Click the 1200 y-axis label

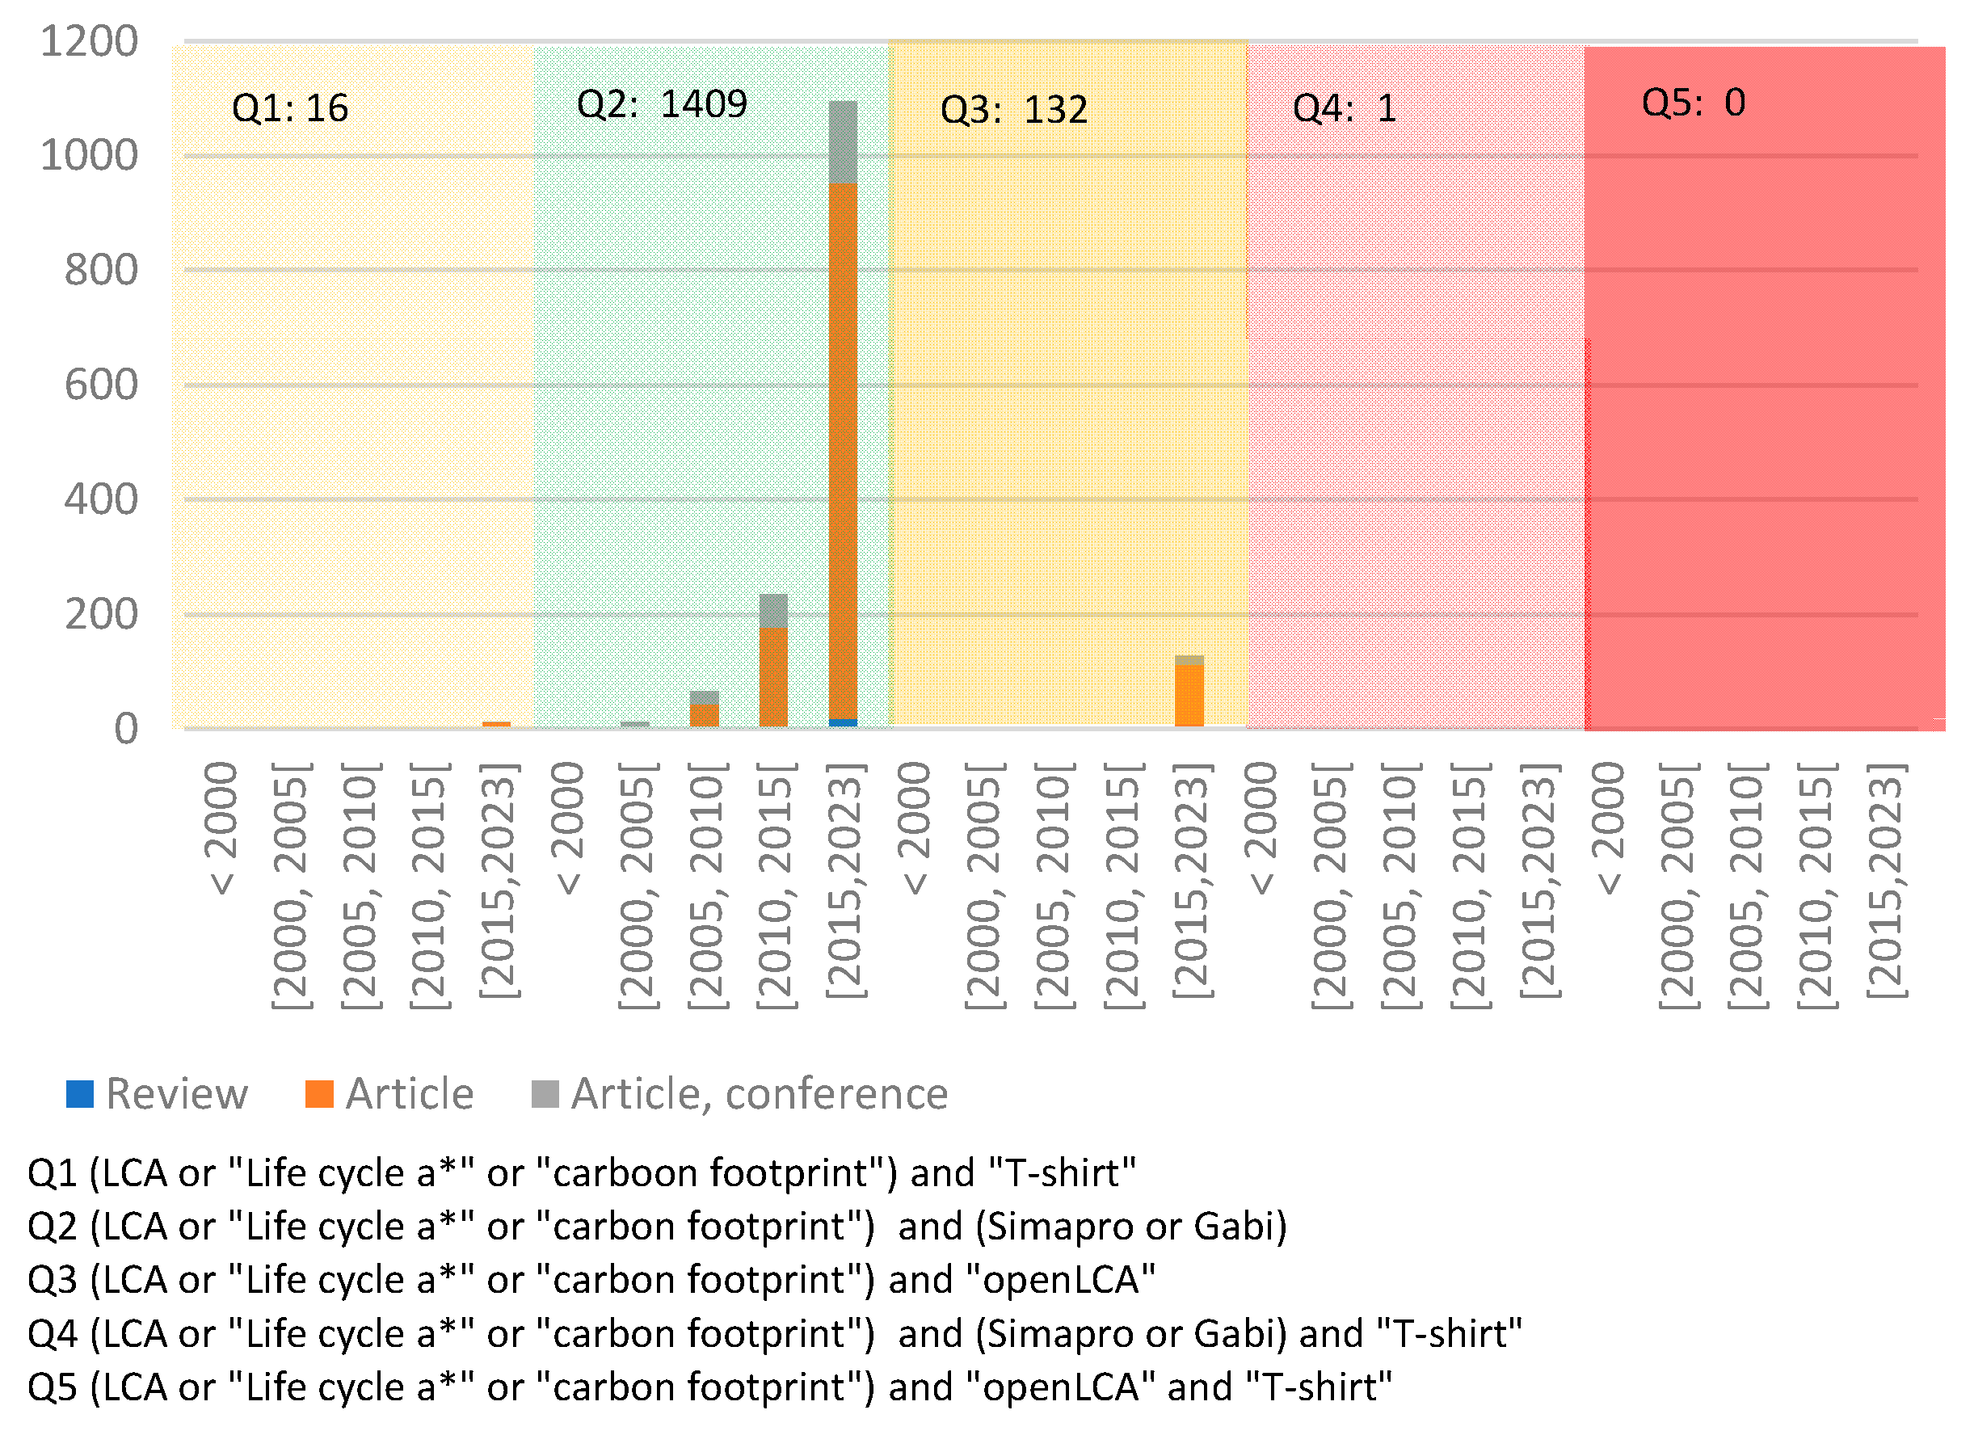click(x=90, y=42)
